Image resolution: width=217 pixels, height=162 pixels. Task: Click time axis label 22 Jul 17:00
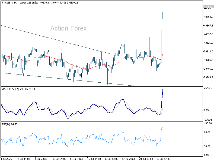click(x=164, y=159)
